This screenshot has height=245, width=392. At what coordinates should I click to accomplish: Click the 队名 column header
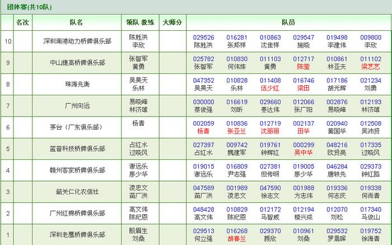coord(76,22)
